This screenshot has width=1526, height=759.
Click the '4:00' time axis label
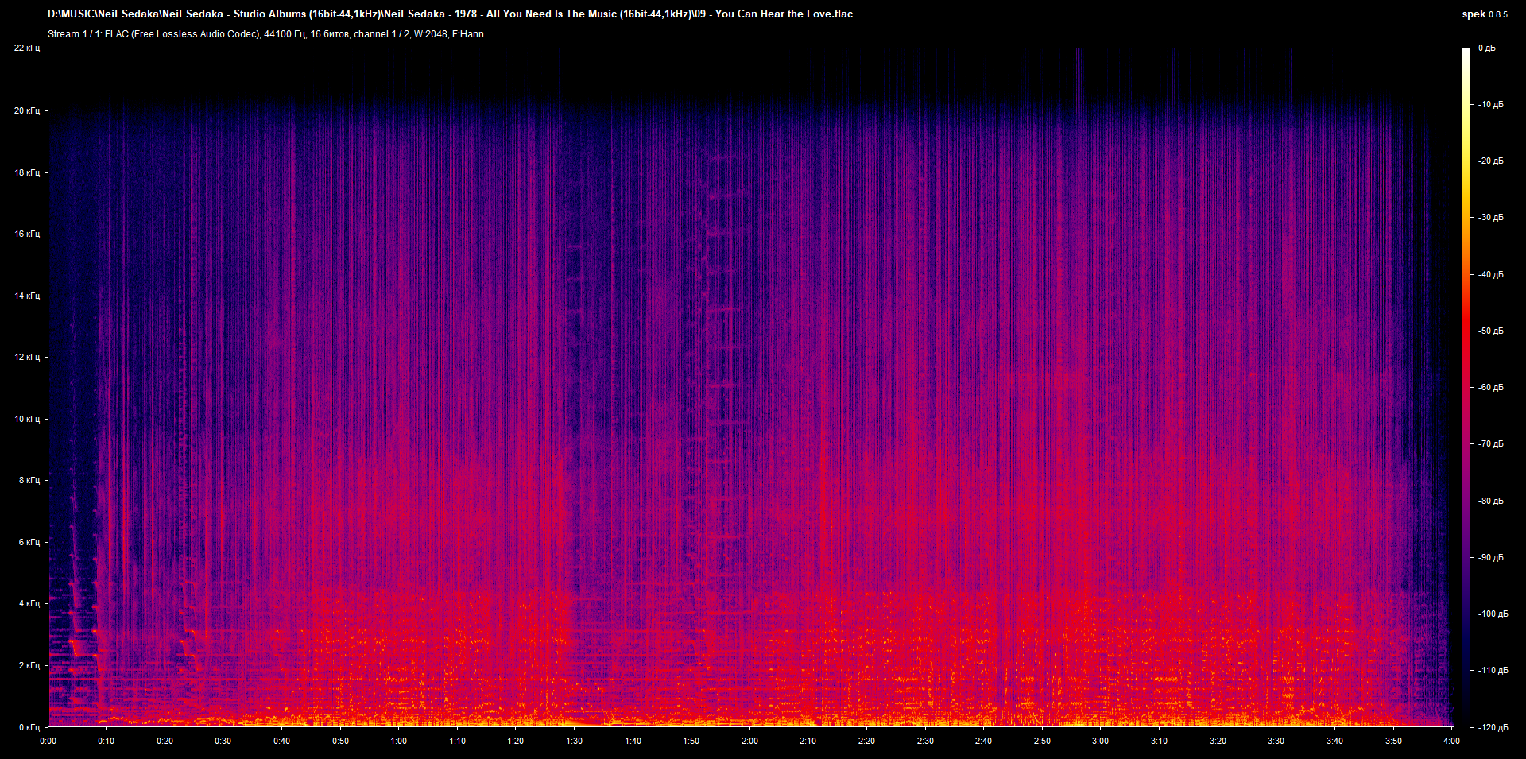(x=1451, y=741)
